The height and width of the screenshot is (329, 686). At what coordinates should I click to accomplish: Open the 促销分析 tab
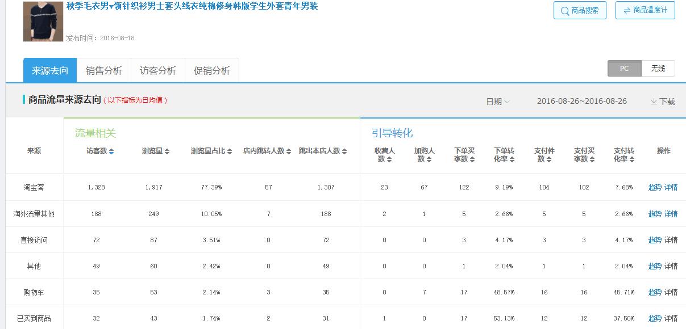pyautogui.click(x=211, y=69)
